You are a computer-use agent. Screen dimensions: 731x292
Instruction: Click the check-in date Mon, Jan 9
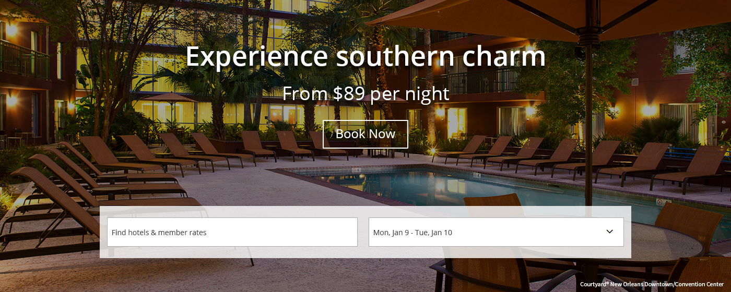click(391, 233)
